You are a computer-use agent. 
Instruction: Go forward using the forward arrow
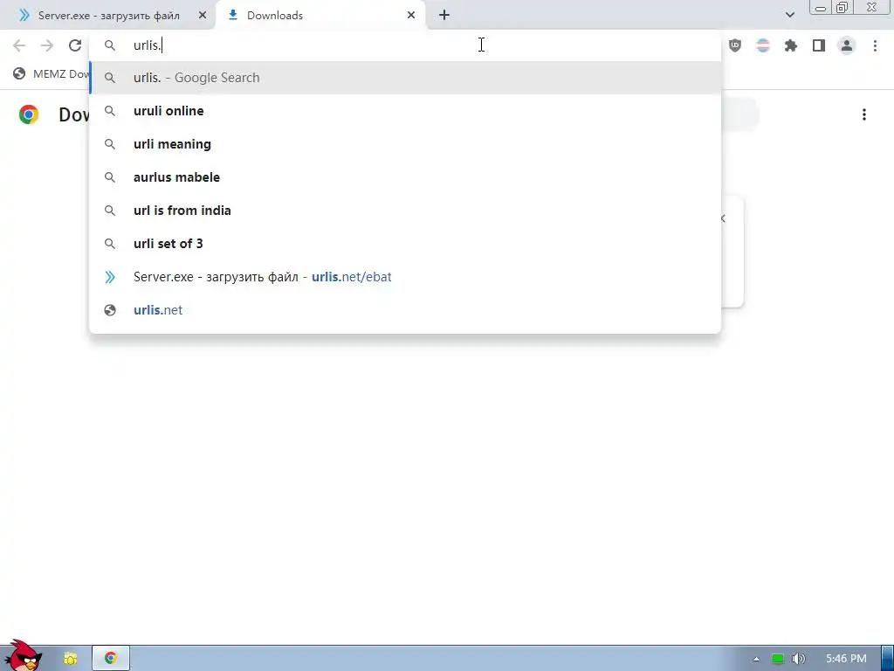[x=47, y=45]
